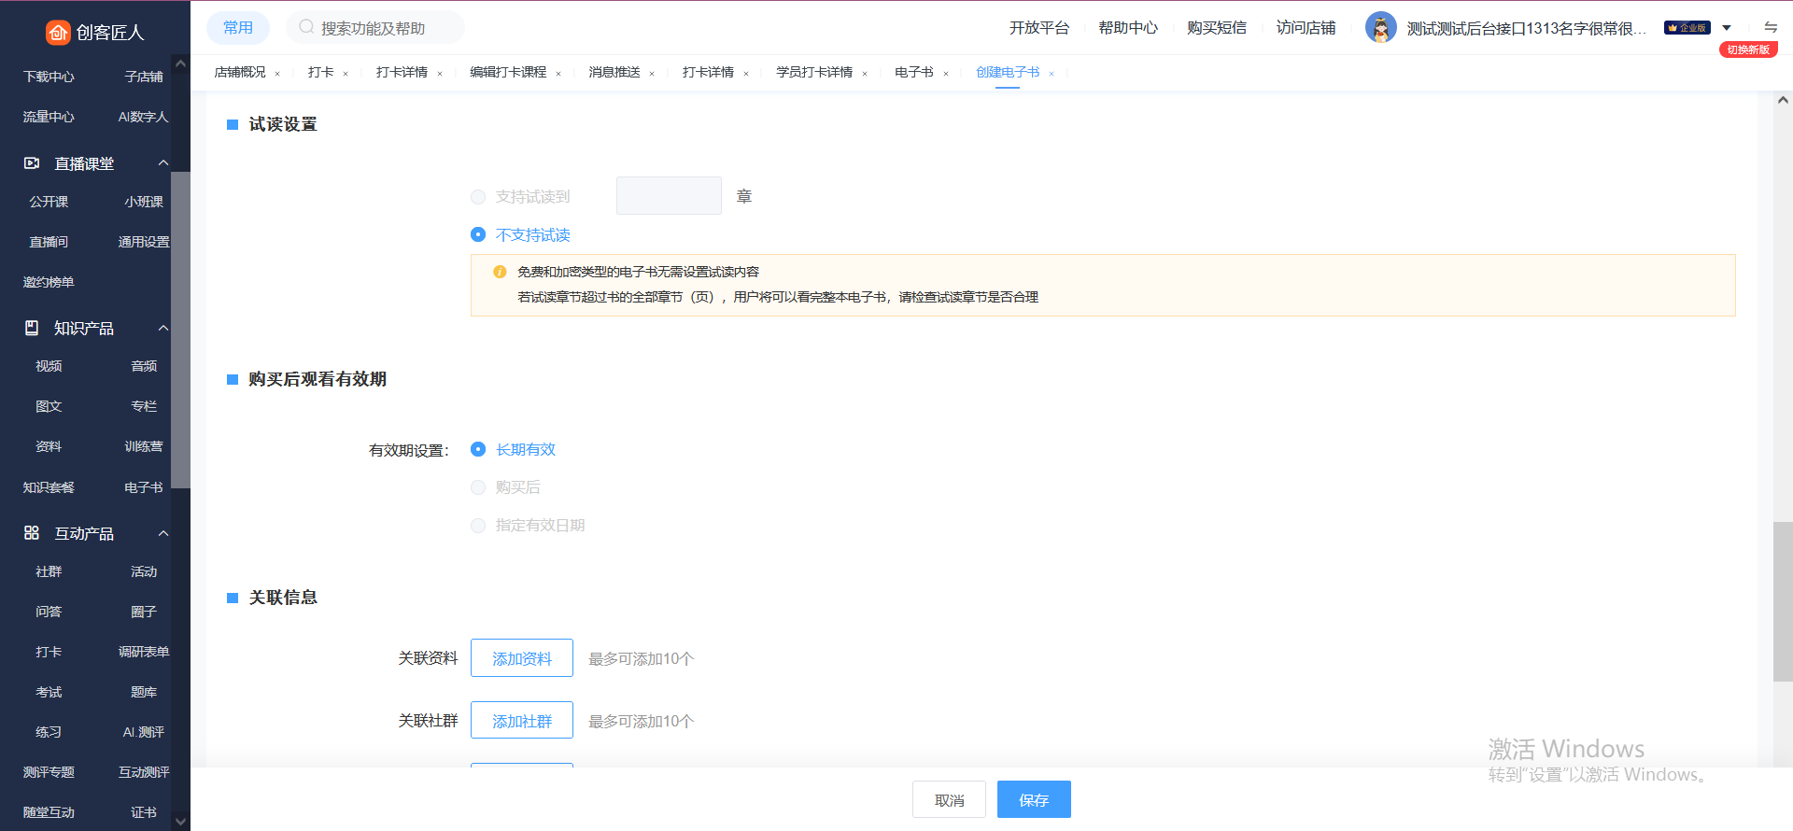Viewport: 1793px width, 831px height.
Task: Select the 不支持试读 radio option
Action: coord(478,234)
